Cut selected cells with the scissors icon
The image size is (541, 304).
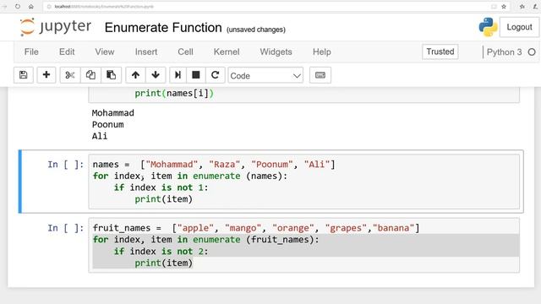(x=70, y=75)
